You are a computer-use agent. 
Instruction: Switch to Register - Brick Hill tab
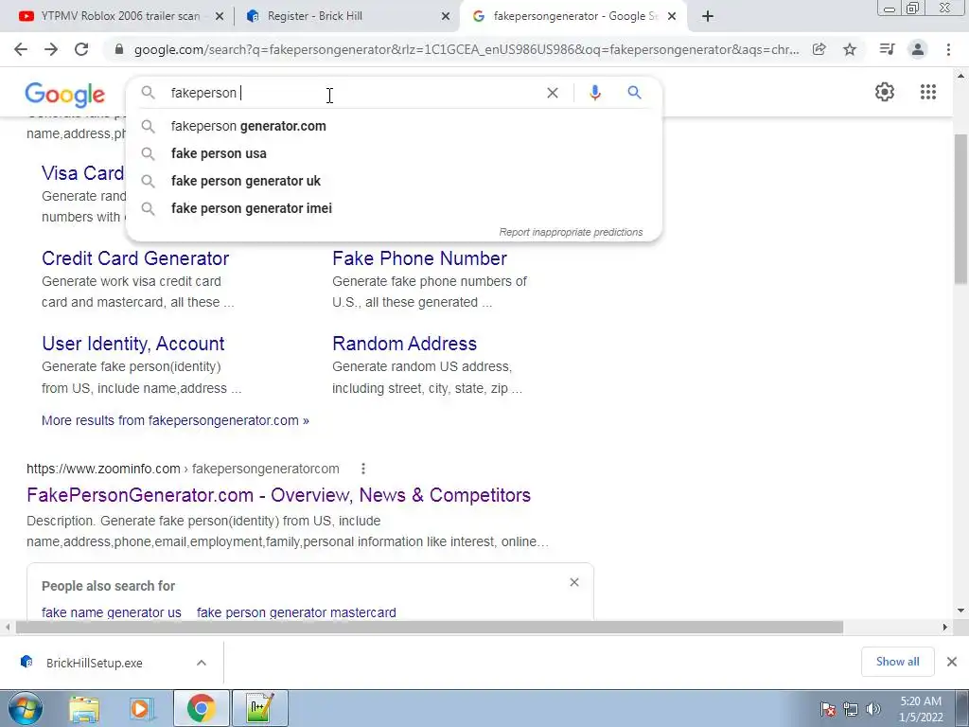pos(345,16)
